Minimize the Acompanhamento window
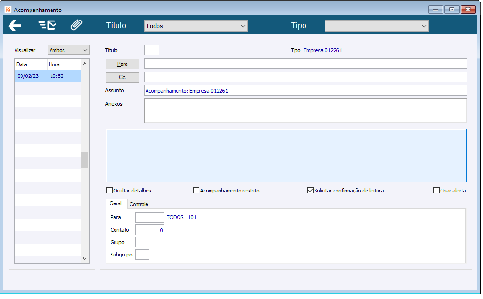 436,10
